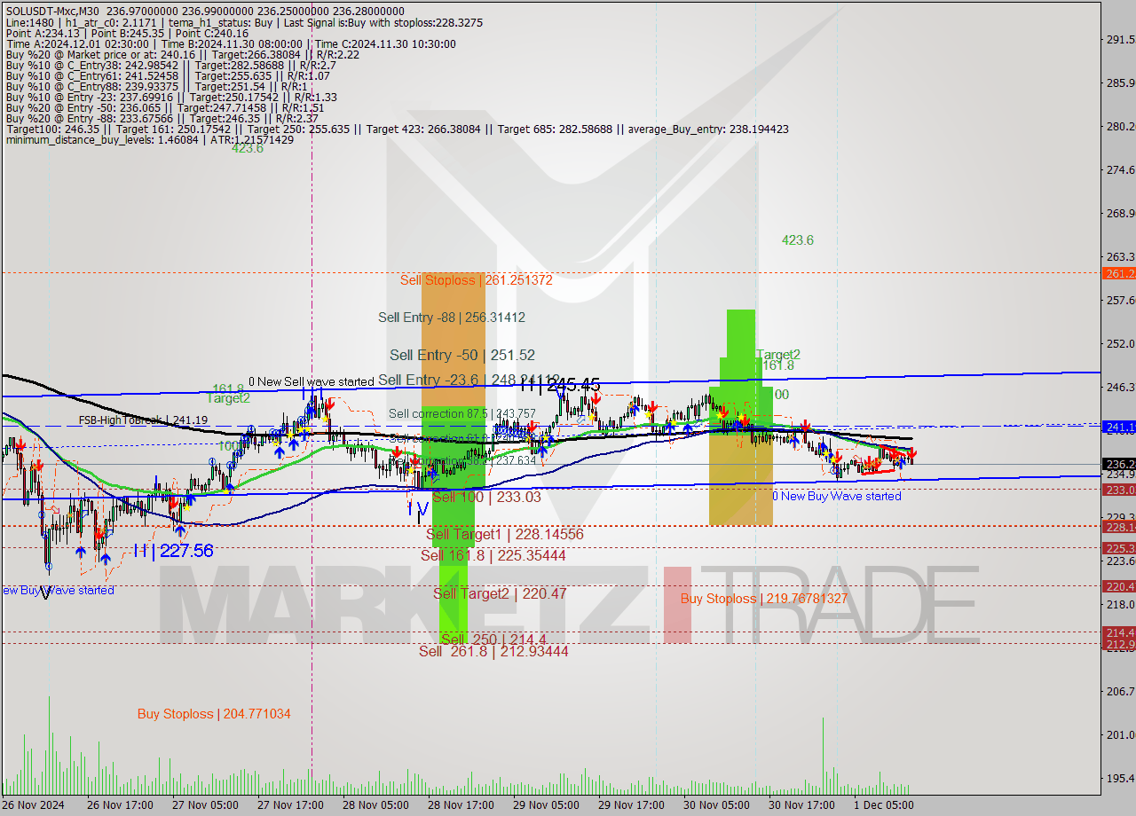Click the '0 New Buy Wave started' annotation
Image resolution: width=1136 pixels, height=816 pixels.
[837, 496]
